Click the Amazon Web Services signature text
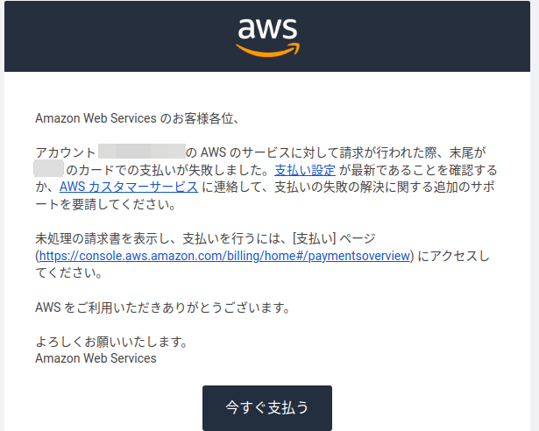 pos(96,358)
